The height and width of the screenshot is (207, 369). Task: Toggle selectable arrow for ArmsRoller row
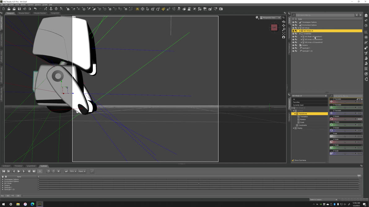pos(296,34)
